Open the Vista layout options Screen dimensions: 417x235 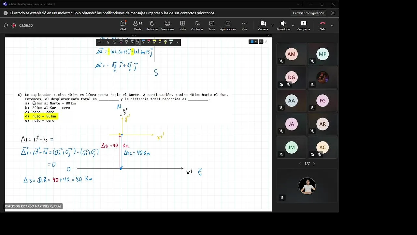click(183, 25)
